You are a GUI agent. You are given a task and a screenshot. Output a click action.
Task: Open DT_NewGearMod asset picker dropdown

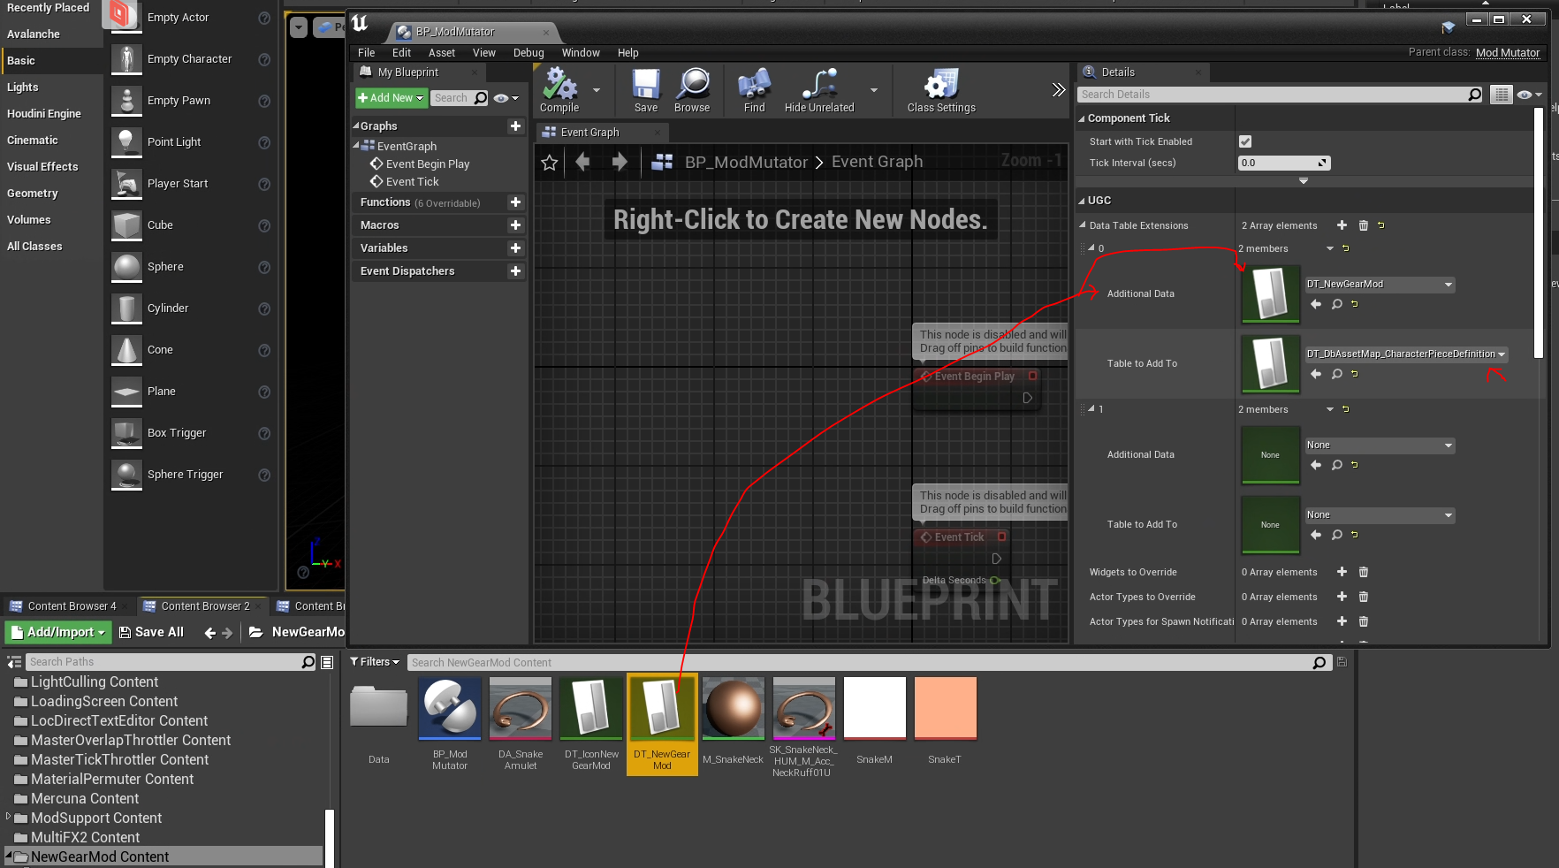(x=1380, y=285)
